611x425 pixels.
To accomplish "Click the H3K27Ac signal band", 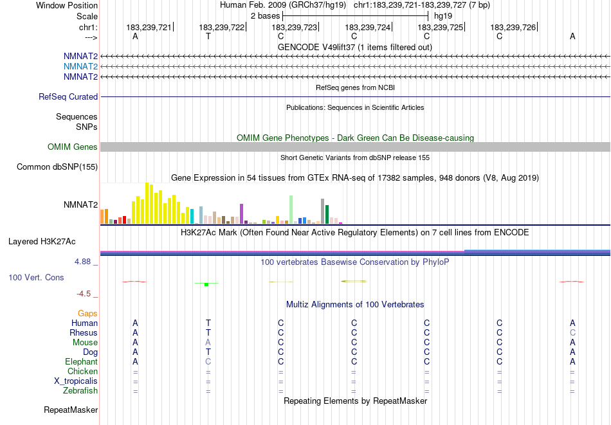I will (x=355, y=253).
